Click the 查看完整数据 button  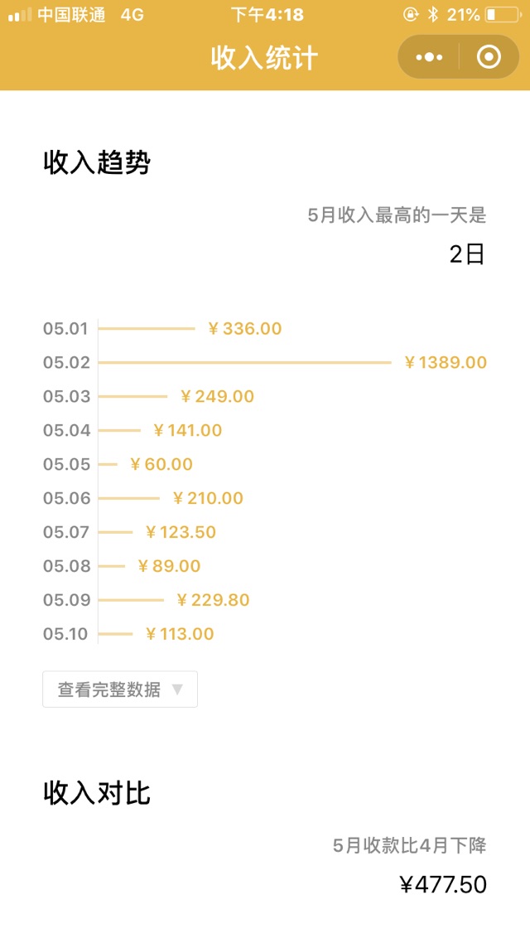[x=120, y=689]
